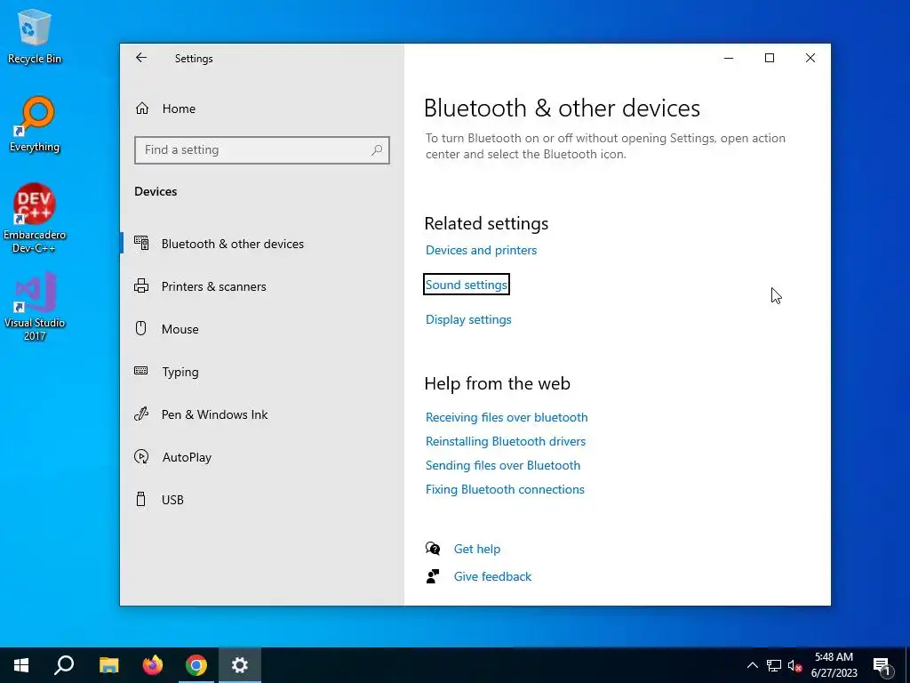Open Sending files over Bluetooth help
910x683 pixels.
pyautogui.click(x=503, y=465)
